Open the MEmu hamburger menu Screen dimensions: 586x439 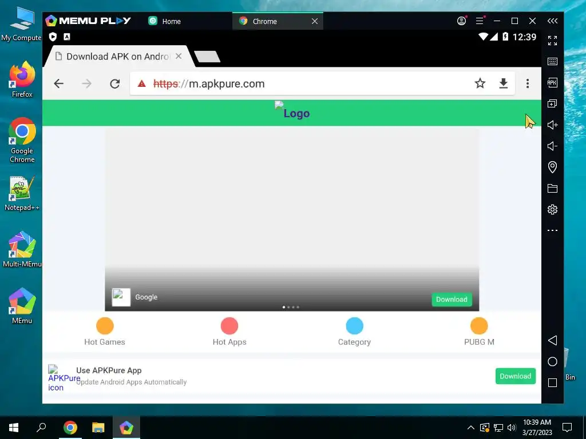pos(480,21)
